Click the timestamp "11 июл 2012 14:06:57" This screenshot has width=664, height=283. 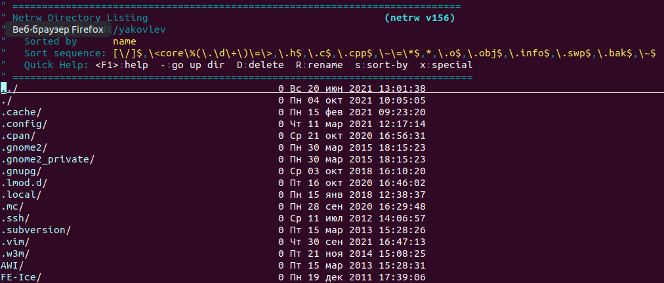pos(366,219)
